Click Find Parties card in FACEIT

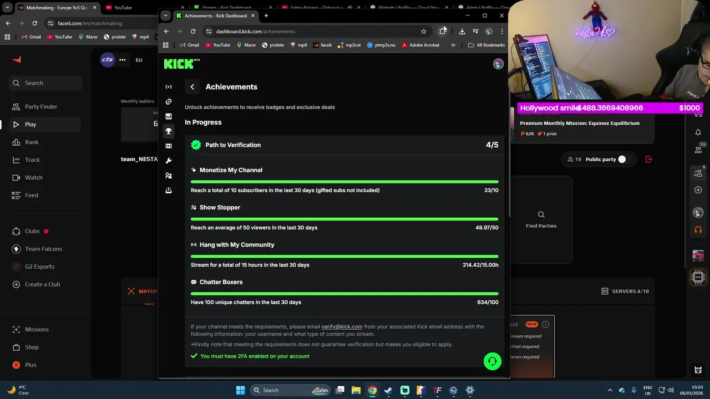[541, 220]
